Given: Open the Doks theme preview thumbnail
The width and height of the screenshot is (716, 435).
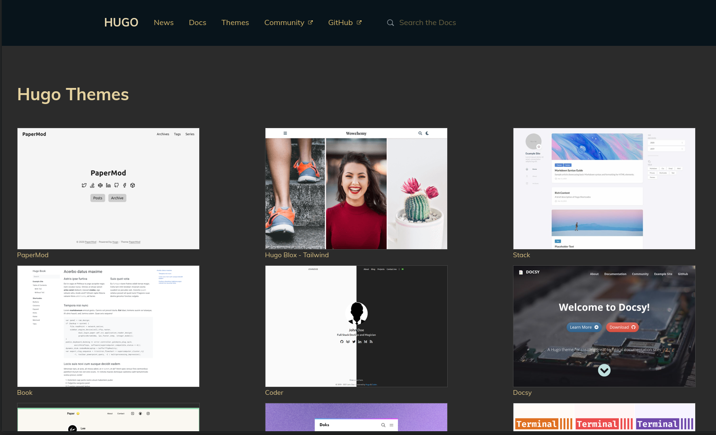Looking at the screenshot, I should click(356, 417).
